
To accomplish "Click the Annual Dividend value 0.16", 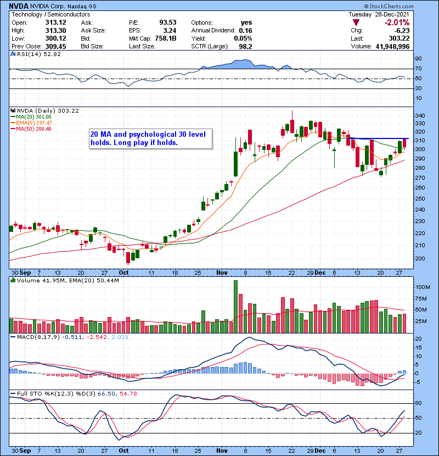I will pos(245,31).
